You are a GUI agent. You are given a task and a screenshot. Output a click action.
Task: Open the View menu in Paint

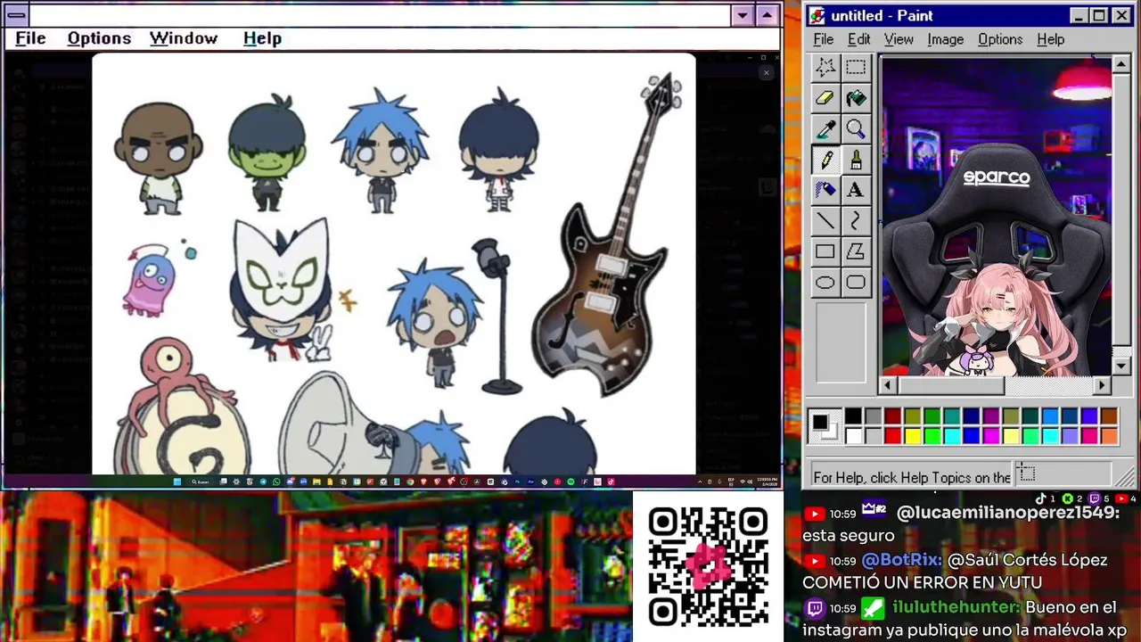899,39
